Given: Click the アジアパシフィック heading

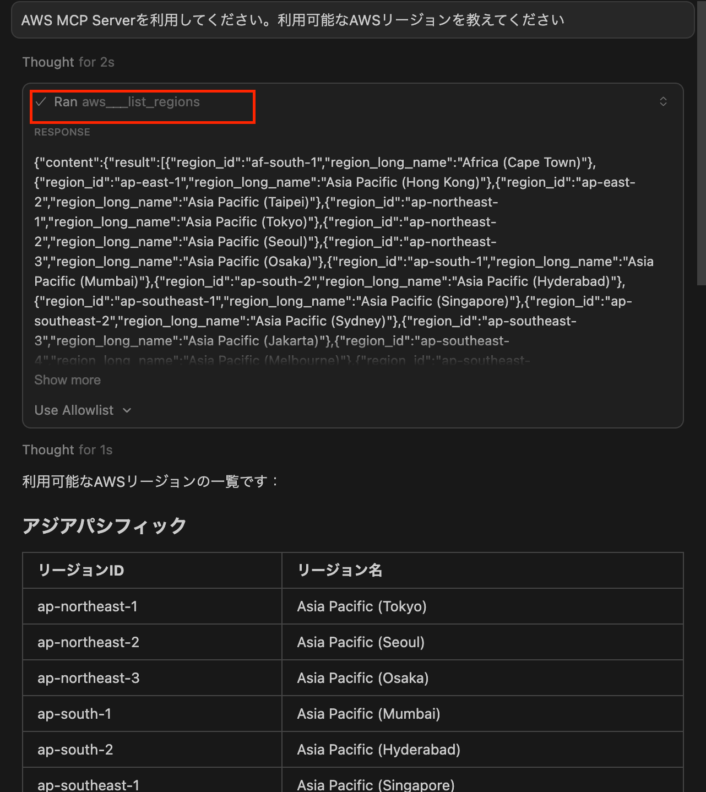Looking at the screenshot, I should tap(105, 525).
